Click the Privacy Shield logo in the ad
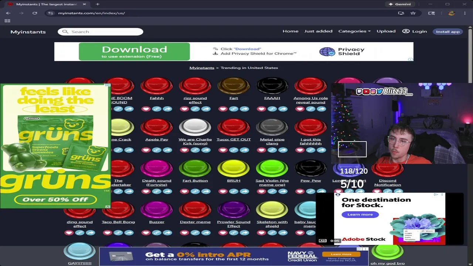This screenshot has height=266, width=473. click(327, 51)
